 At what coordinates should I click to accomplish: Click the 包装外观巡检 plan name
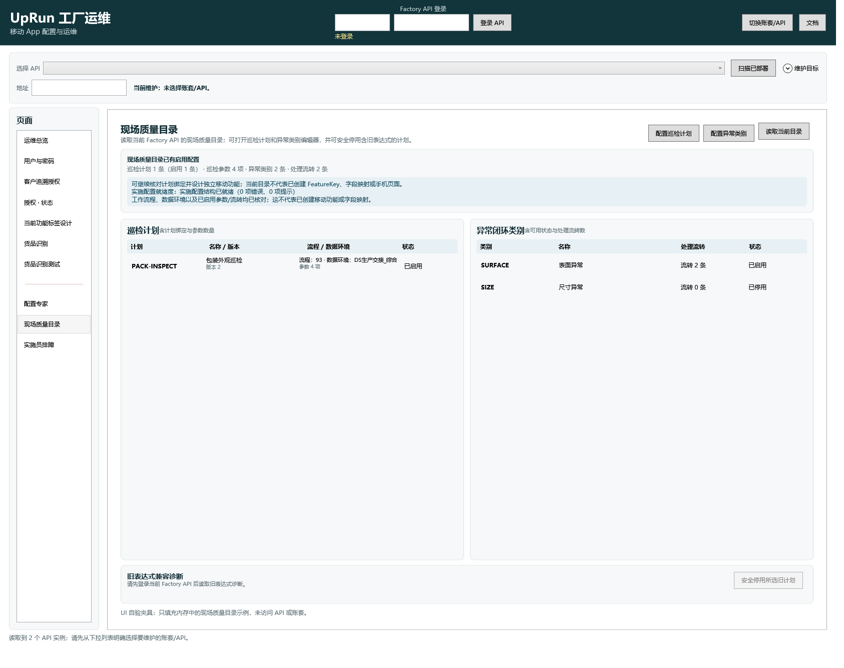tap(224, 260)
